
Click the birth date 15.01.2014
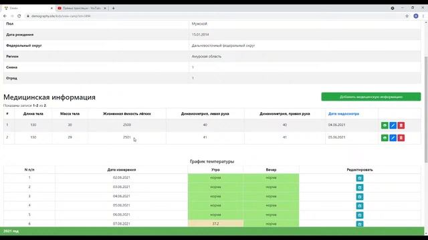pos(200,35)
